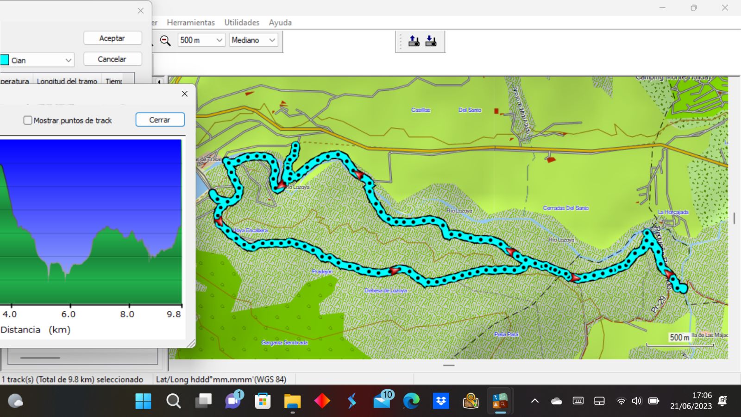Open the Herramientas menu
This screenshot has height=417, width=741.
click(x=191, y=22)
